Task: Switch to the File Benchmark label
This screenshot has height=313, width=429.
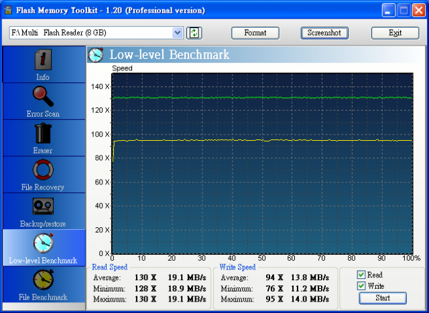Action: click(x=43, y=297)
